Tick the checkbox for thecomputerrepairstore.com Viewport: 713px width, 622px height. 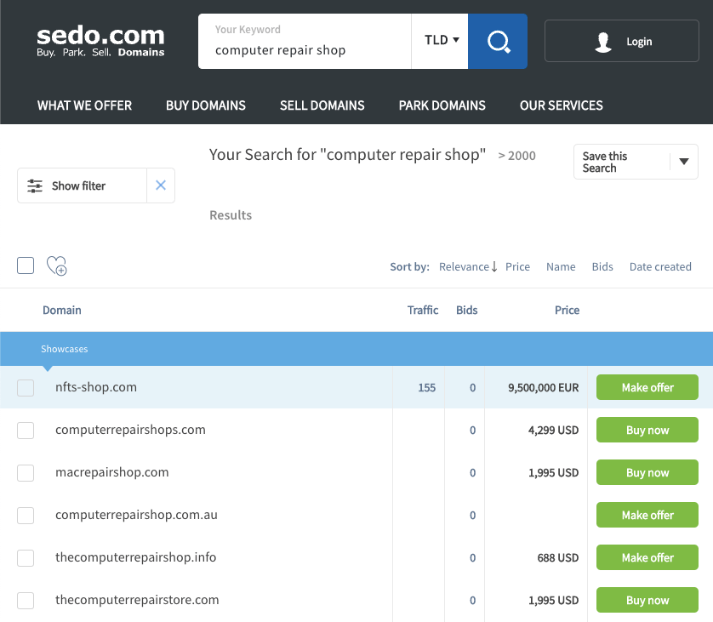coord(26,601)
